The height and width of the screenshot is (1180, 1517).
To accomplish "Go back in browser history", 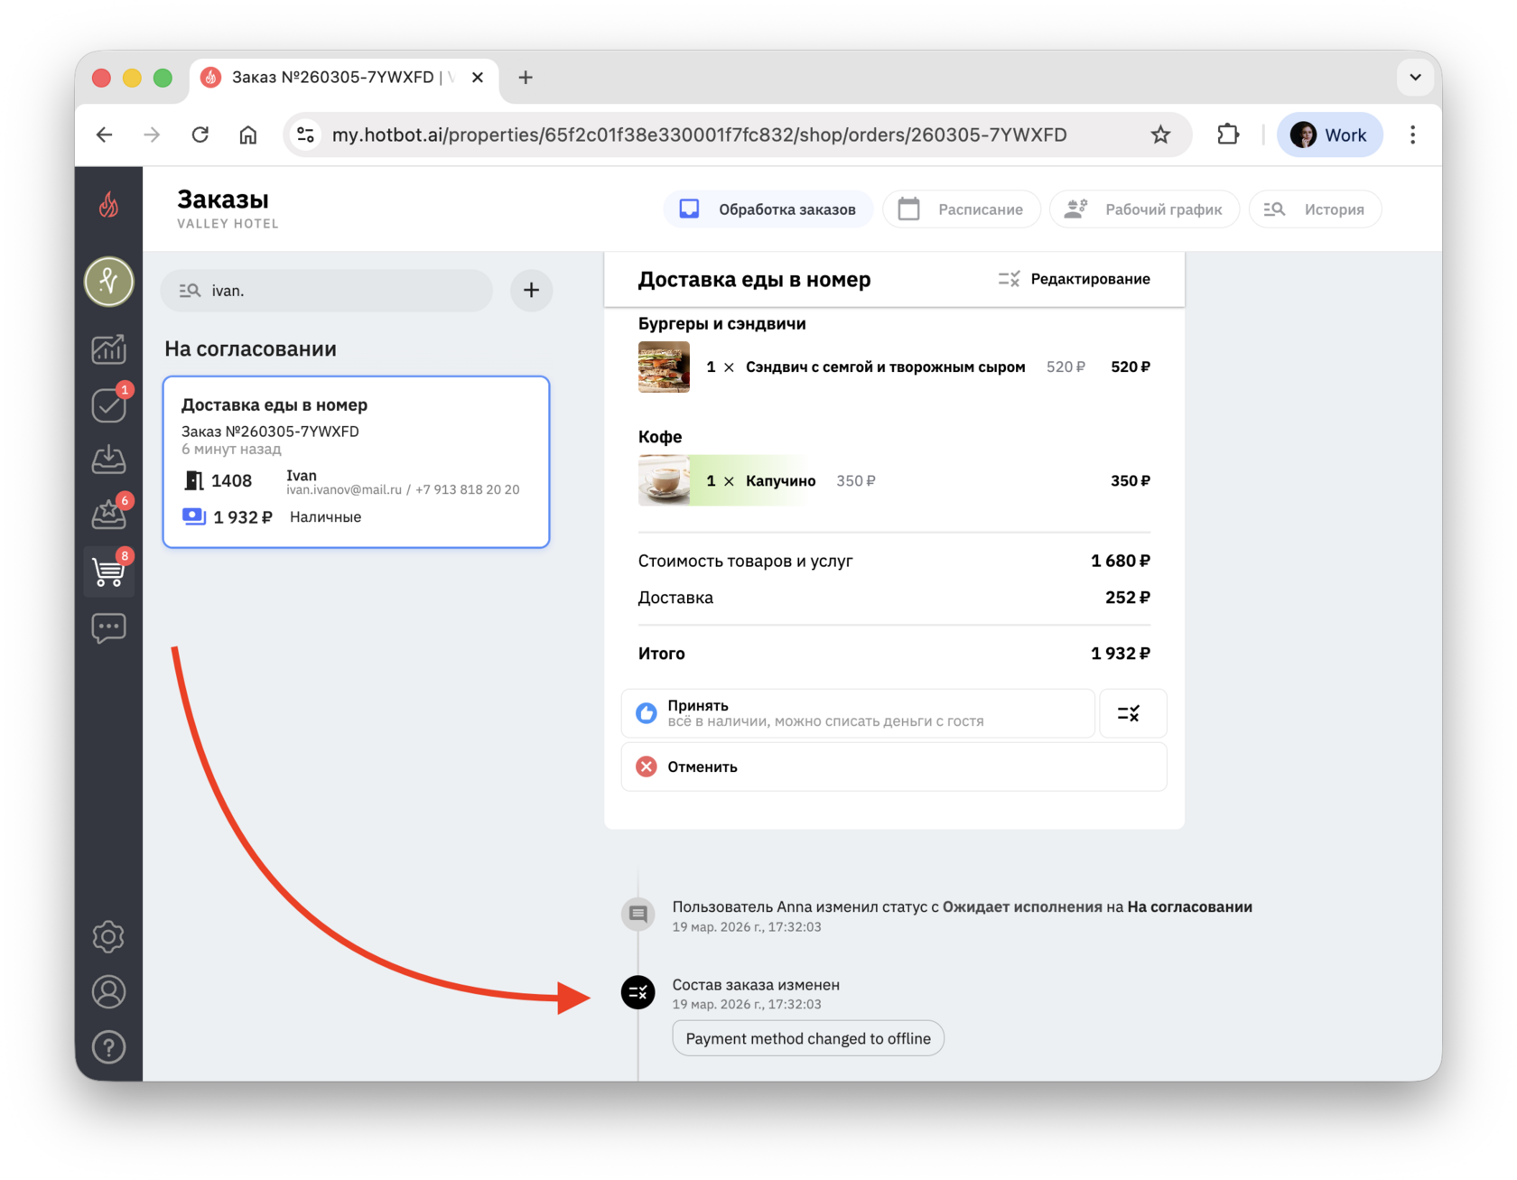I will pos(105,135).
